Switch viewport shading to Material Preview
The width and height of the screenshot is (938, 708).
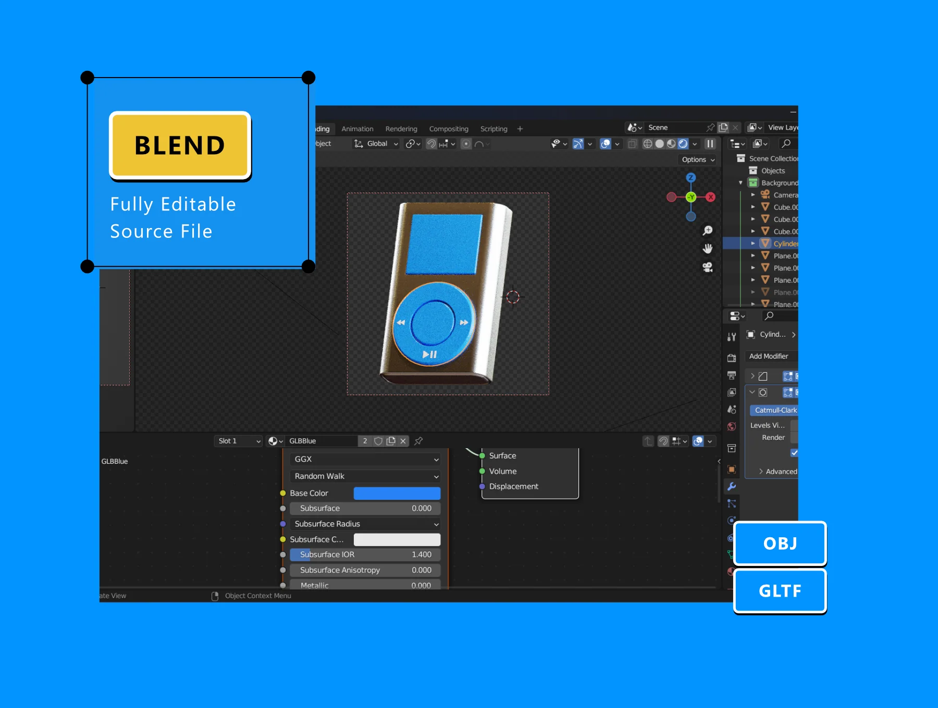point(671,144)
